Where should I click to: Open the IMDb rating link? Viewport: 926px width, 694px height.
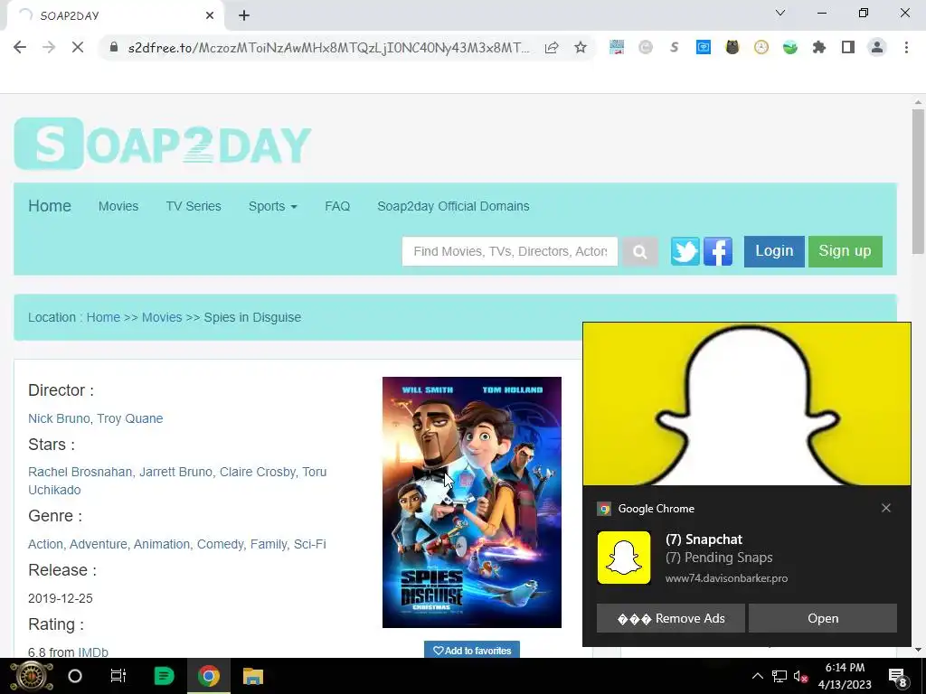(93, 652)
